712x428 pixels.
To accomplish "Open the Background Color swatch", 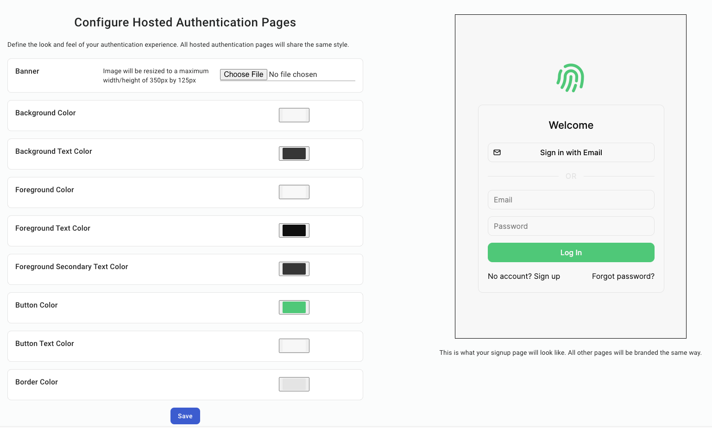I will [294, 115].
